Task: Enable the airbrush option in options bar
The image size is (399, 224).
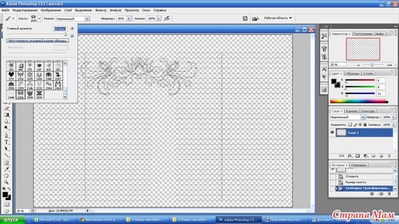Action: tap(167, 18)
